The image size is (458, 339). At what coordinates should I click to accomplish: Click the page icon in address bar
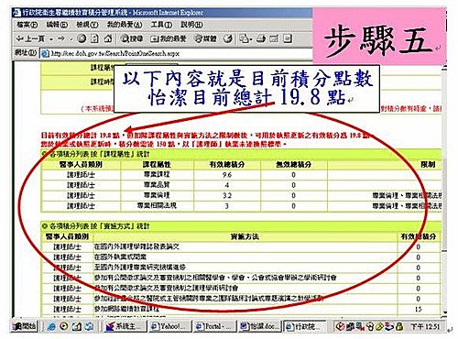point(45,54)
